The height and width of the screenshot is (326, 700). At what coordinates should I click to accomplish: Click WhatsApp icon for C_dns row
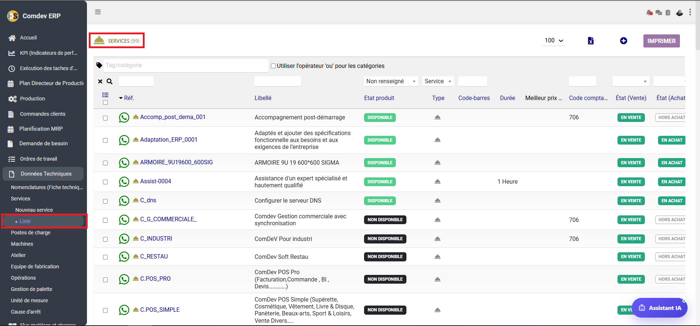coord(124,201)
